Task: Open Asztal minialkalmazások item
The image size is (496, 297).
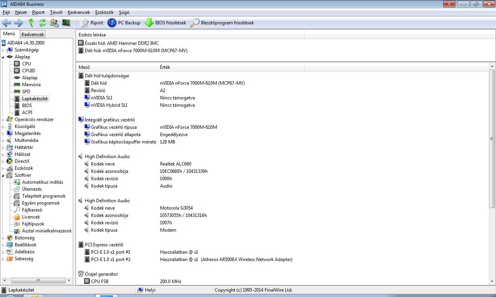Action: click(47, 231)
